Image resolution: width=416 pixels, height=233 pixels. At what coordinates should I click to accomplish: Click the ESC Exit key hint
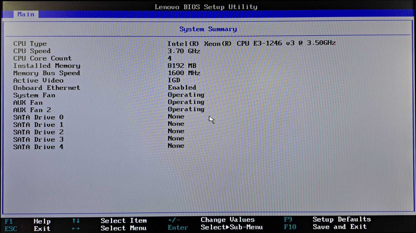pos(28,229)
